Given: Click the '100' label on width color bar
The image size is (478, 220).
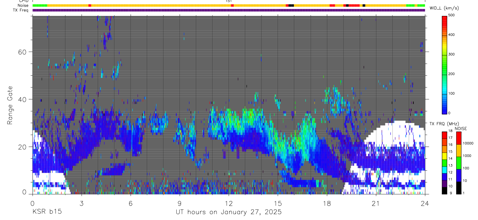Looking at the screenshot, I should 452,93.
